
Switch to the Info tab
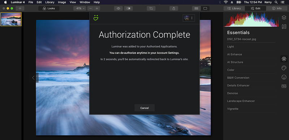click(277, 8)
